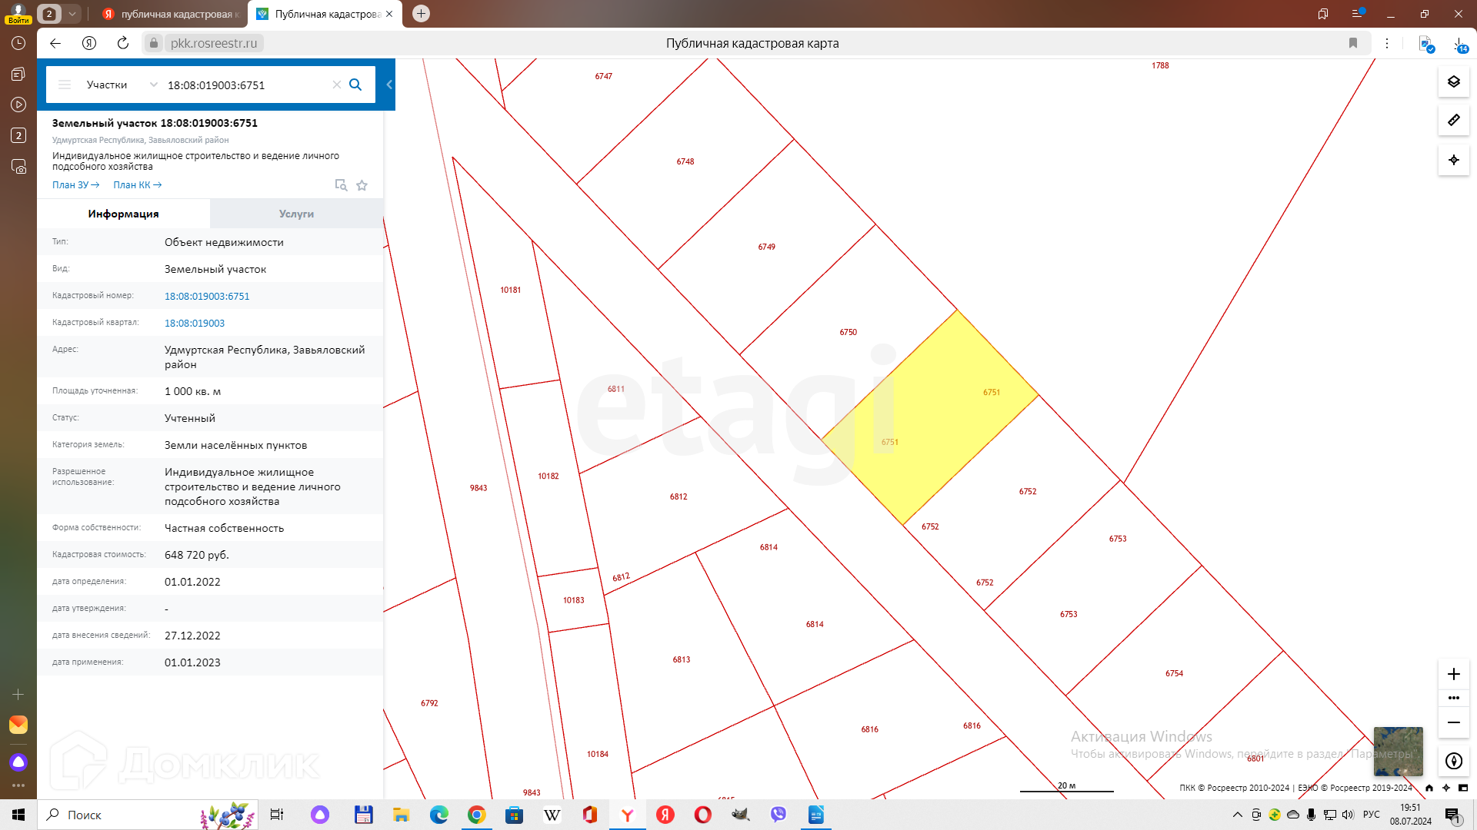
Task: Select the Информация tab
Action: [x=123, y=214]
